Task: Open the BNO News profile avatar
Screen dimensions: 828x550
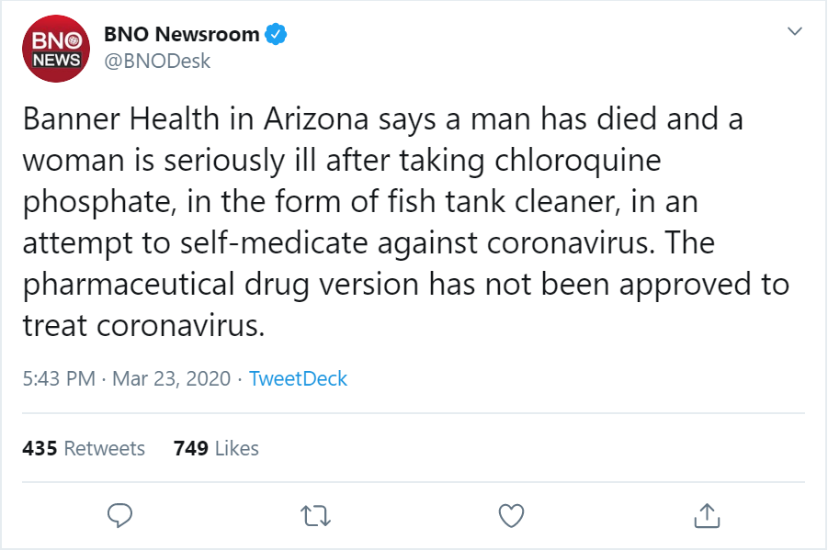Action: point(56,49)
